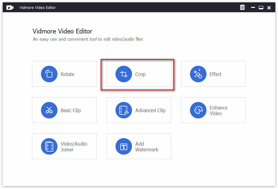Minimize the Vidmore Video Editor window
This screenshot has width=278, height=189.
pyautogui.click(x=253, y=8)
